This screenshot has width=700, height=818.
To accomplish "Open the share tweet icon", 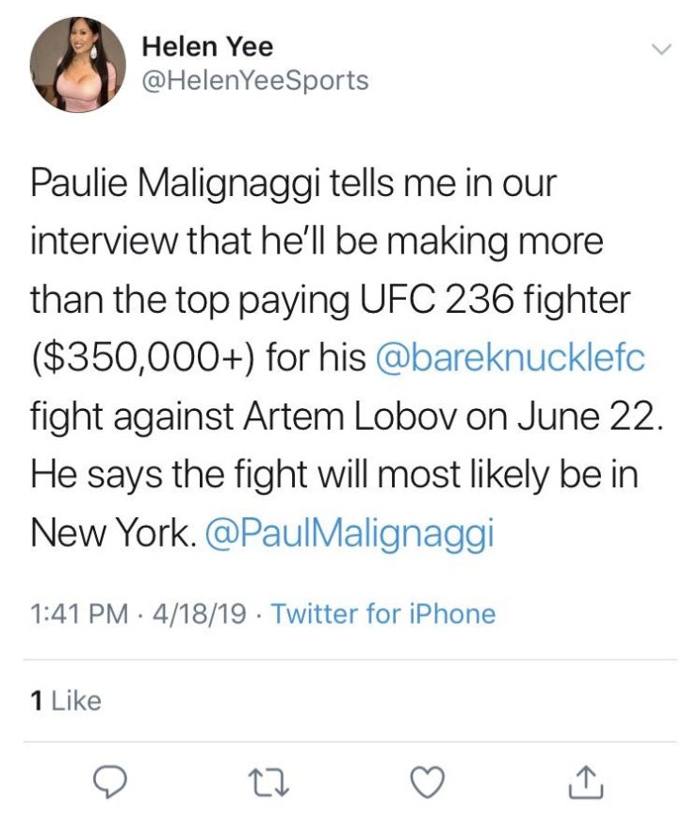I will tap(586, 782).
